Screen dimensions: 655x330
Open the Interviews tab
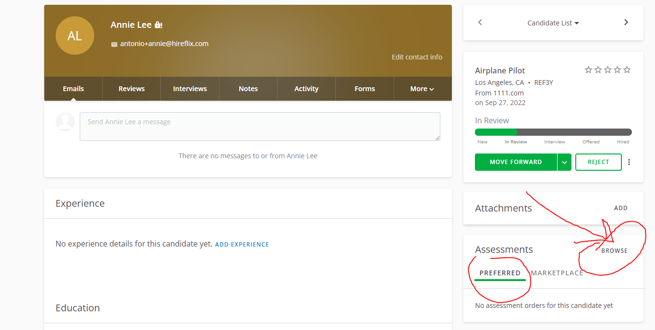(x=190, y=89)
